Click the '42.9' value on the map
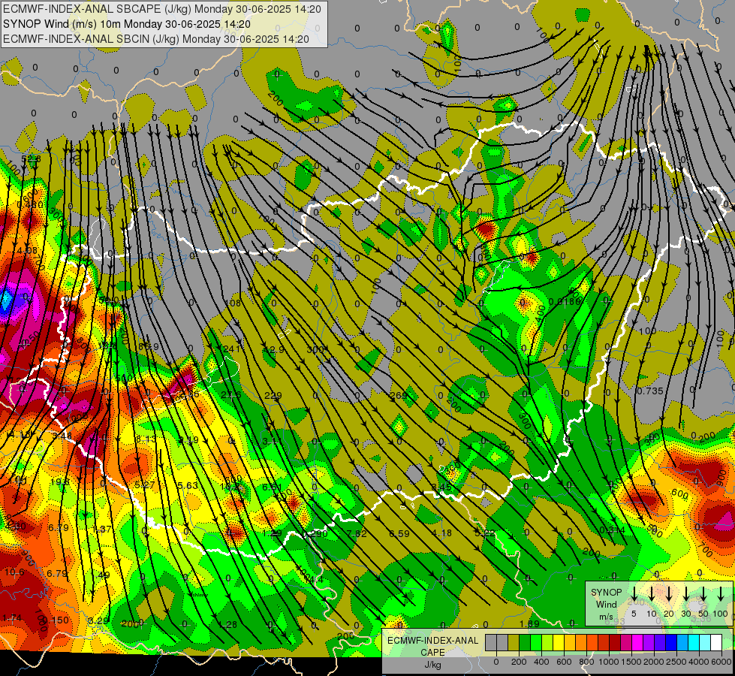 point(274,349)
